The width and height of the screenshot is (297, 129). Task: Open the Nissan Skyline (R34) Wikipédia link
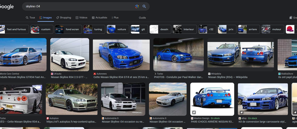coord(228,77)
